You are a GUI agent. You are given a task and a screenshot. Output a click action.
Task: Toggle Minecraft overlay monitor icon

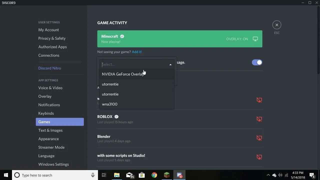tap(255, 39)
